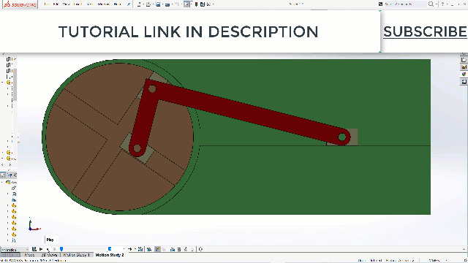Select the Motion Study 2 tab
The image size is (468, 263).
(110, 255)
